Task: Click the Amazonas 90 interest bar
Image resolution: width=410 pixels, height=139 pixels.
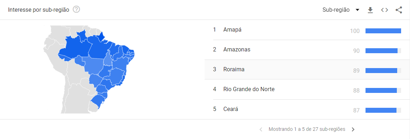Action: 383,51
